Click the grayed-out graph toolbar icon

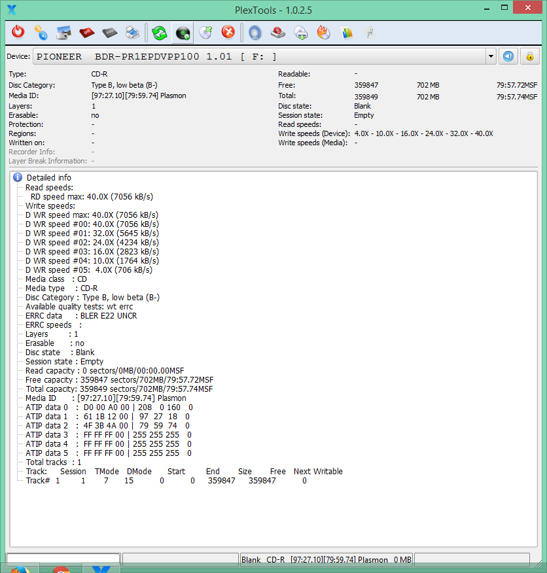tap(370, 33)
